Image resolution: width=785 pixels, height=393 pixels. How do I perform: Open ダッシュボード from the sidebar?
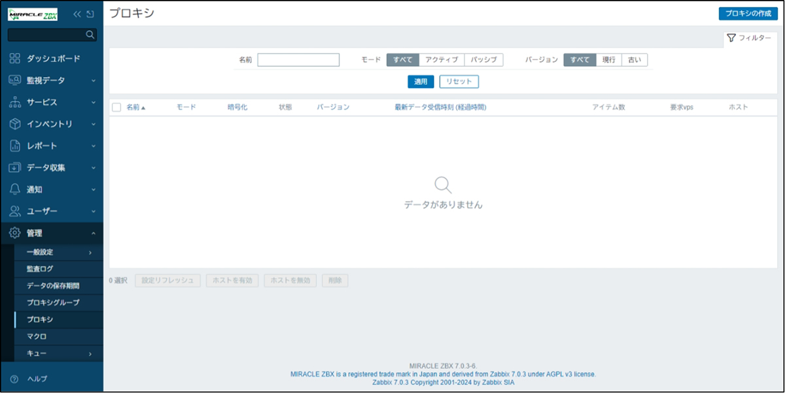tap(53, 59)
